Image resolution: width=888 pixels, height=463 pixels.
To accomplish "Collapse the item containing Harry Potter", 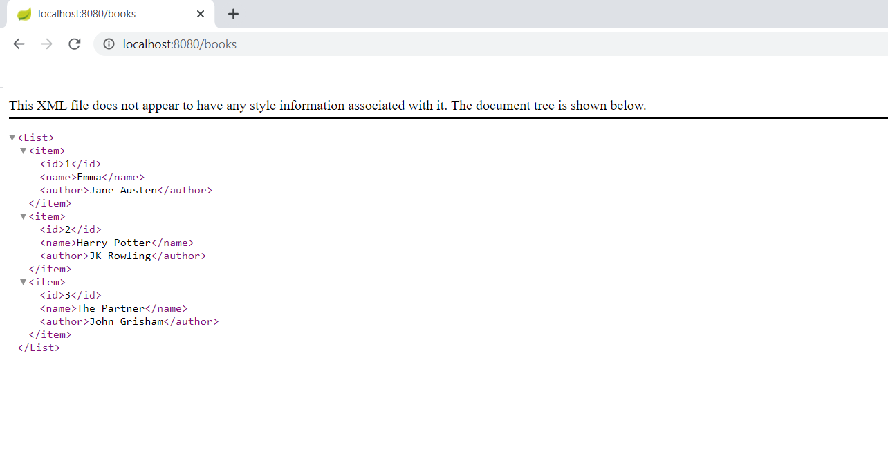I will coord(23,216).
